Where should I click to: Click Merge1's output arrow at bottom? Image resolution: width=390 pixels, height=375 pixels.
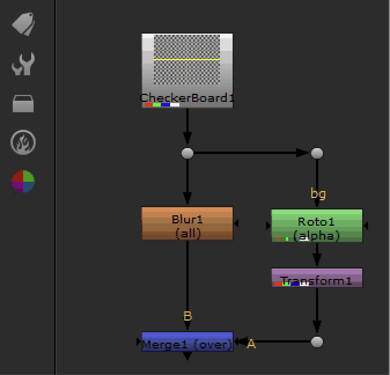187,356
